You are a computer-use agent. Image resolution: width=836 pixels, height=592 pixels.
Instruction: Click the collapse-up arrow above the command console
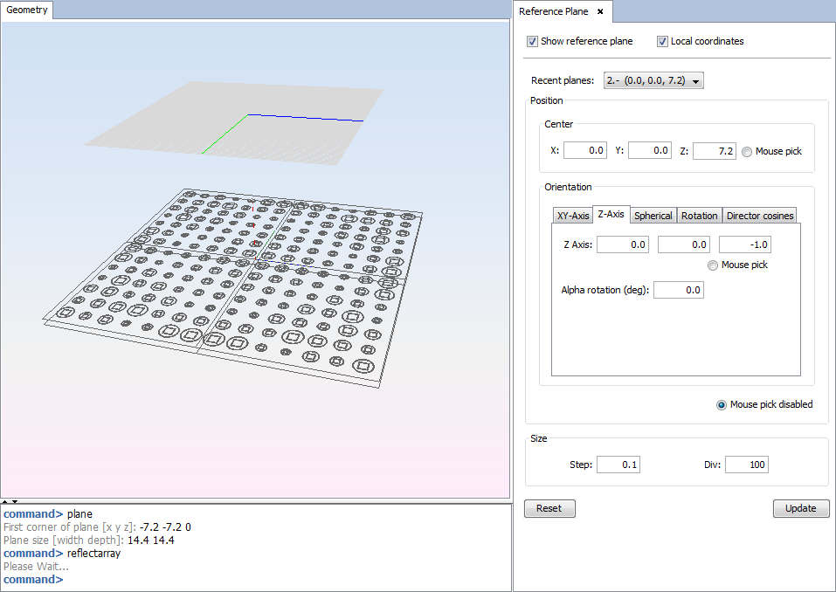[4, 502]
